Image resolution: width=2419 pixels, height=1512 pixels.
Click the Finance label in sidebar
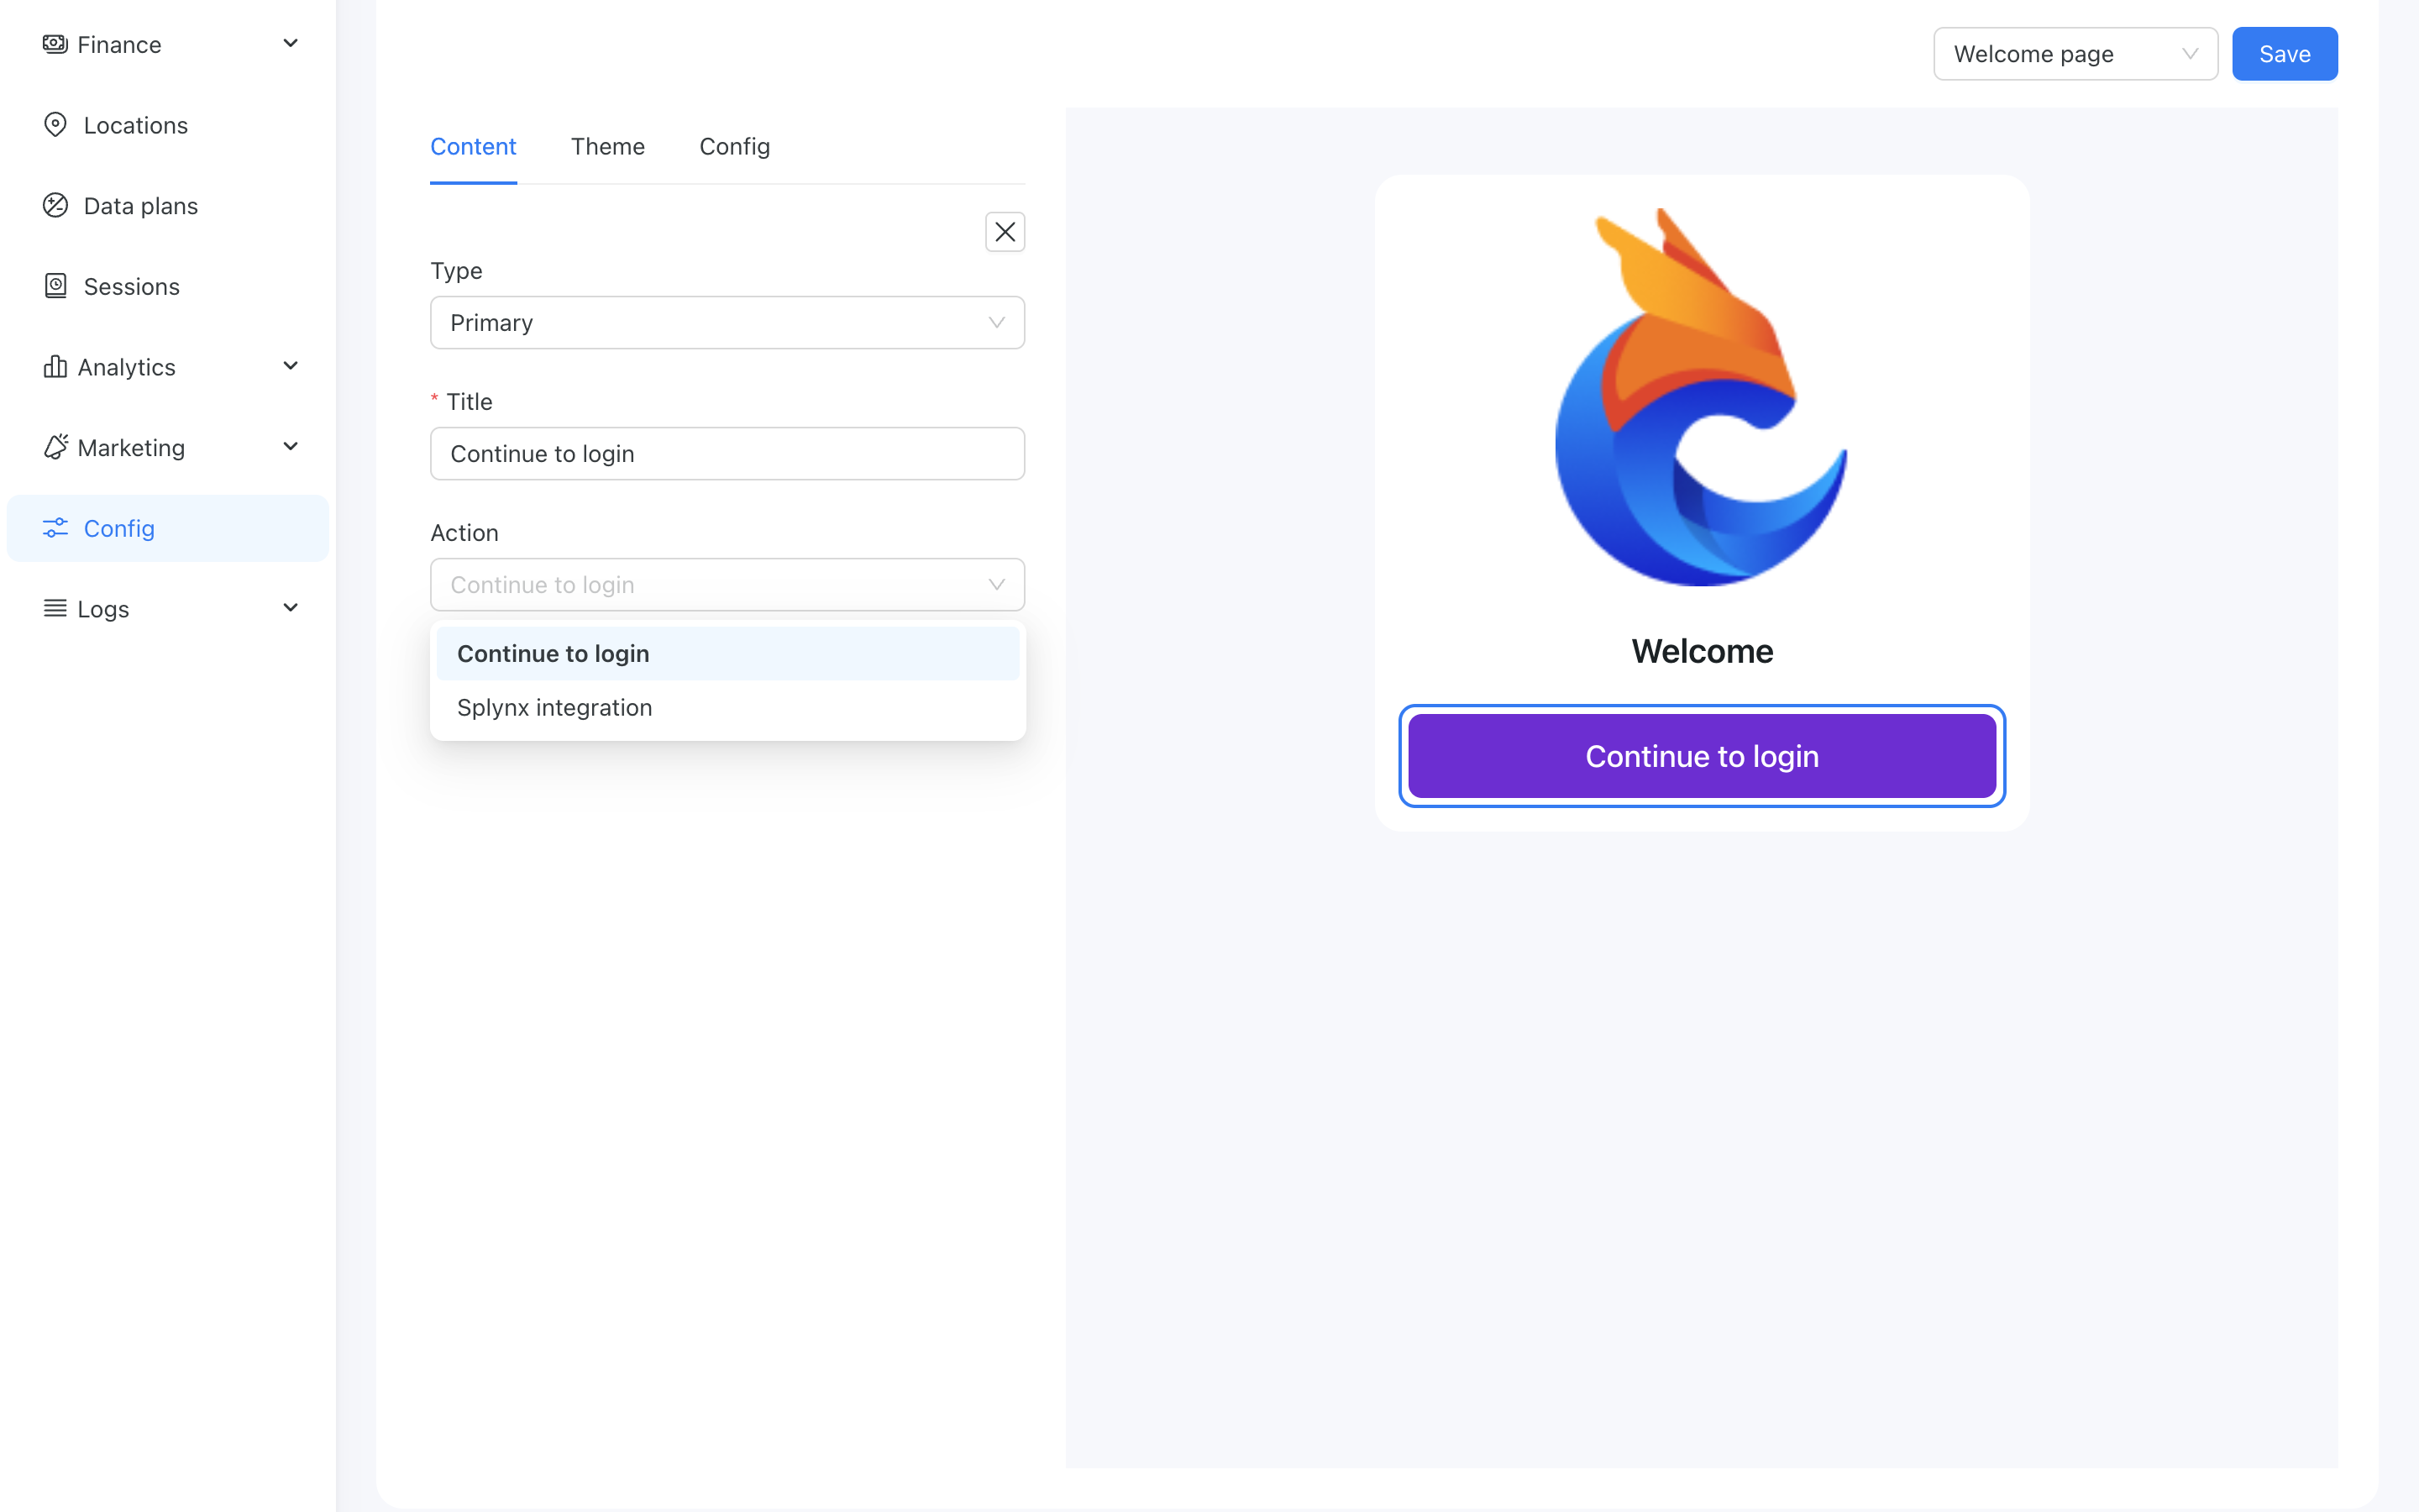119,45
